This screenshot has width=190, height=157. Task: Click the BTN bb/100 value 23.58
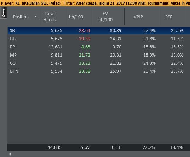(85, 71)
